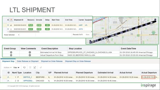Click the BEDFORD city cell
Viewport: 160px width, 90px height.
click(41, 77)
